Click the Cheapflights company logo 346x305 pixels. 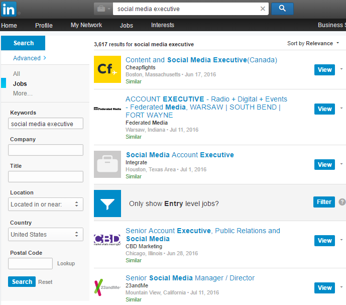107,69
